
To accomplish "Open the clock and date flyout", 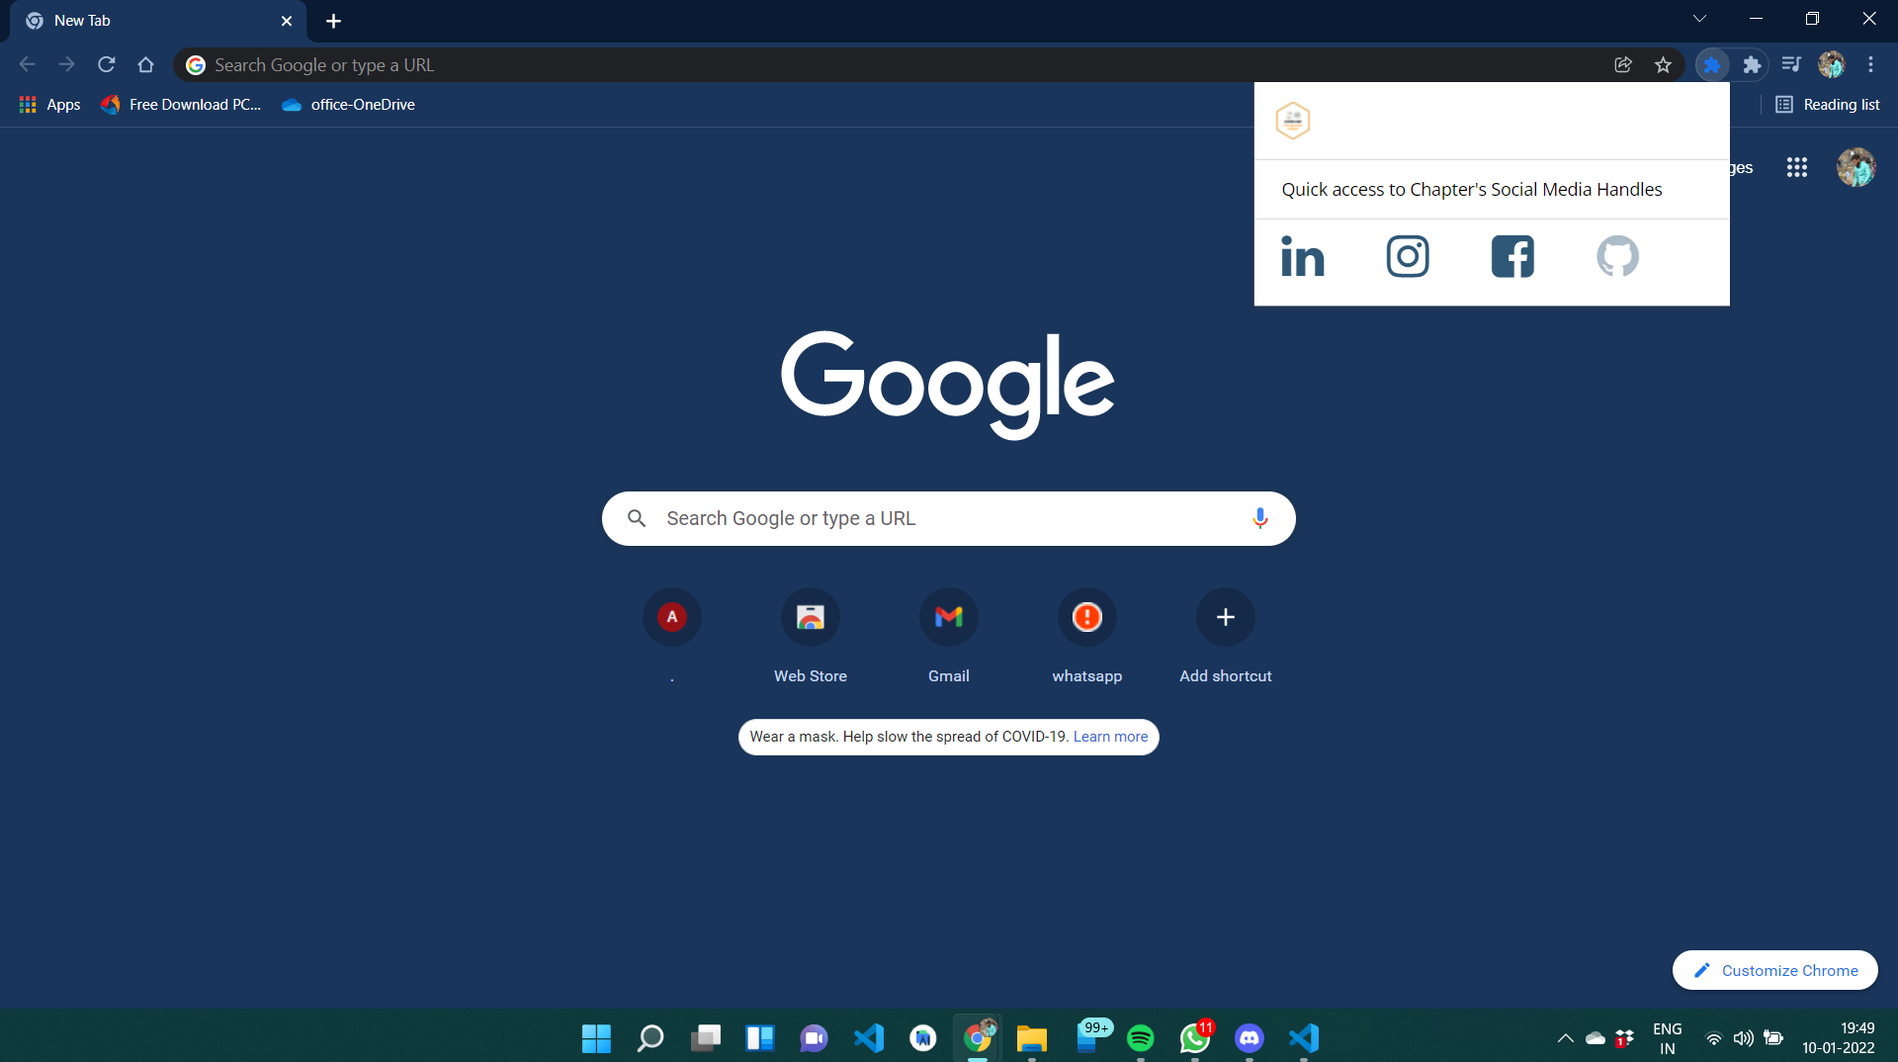I will coord(1838,1038).
